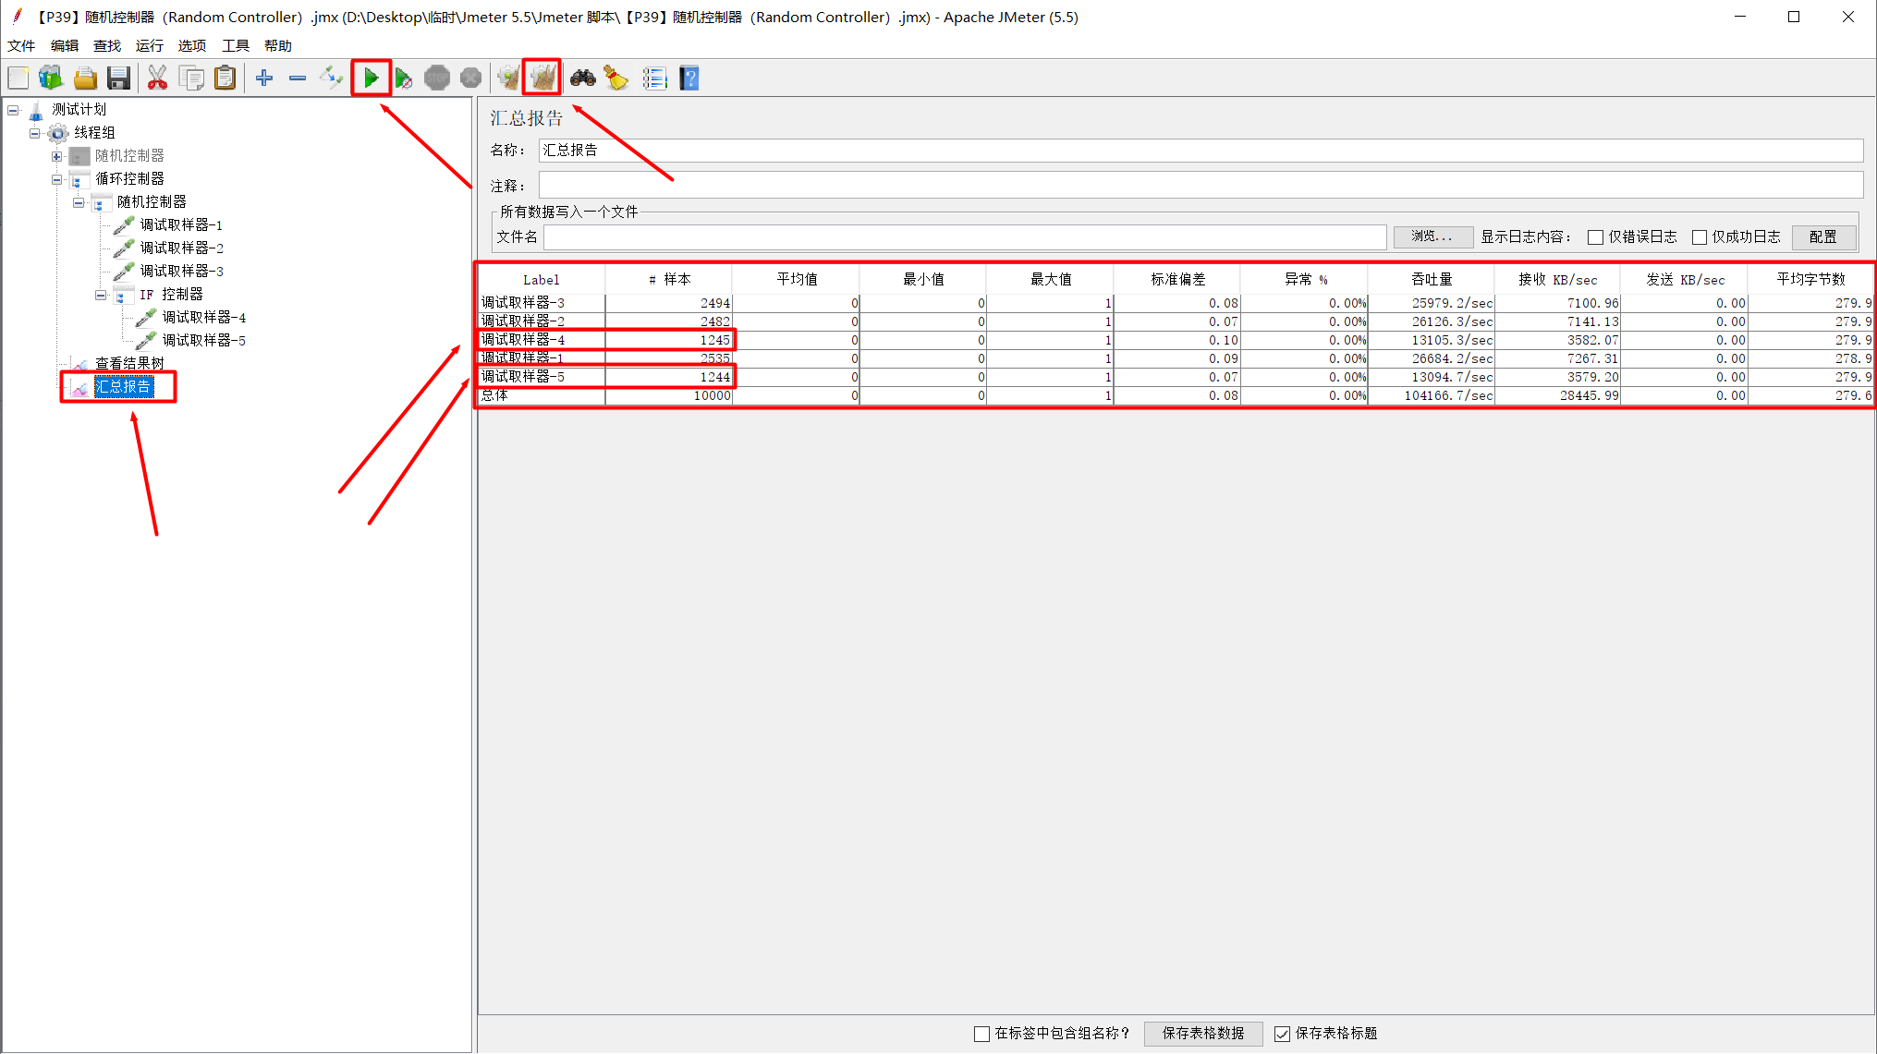The image size is (1877, 1054).
Task: Start the test with green play button
Action: pos(371,79)
